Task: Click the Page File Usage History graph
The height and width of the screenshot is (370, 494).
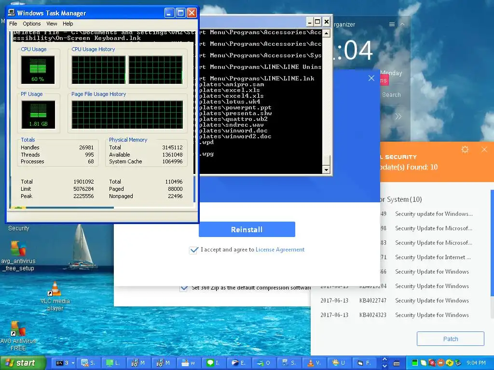Action: (x=127, y=115)
